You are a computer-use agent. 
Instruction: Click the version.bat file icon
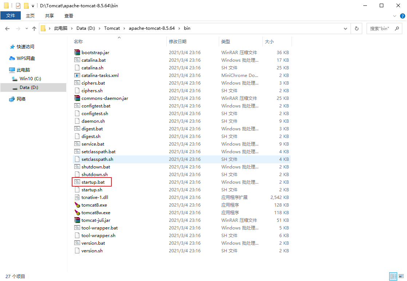(77, 243)
